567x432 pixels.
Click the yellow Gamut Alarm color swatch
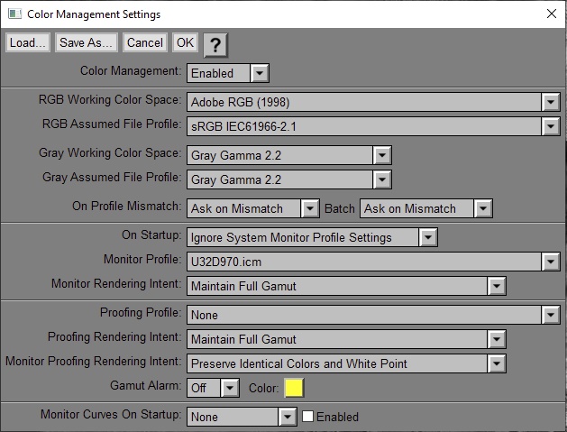pyautogui.click(x=294, y=388)
